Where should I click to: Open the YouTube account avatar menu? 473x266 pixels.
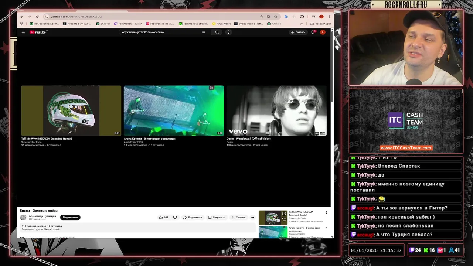(x=323, y=32)
